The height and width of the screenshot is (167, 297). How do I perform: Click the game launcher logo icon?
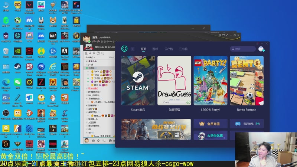[x=124, y=49]
